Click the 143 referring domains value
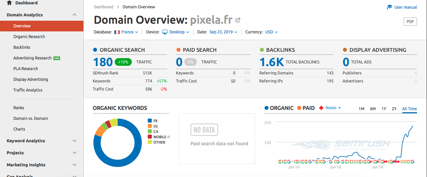427x177 pixels. click(x=330, y=73)
